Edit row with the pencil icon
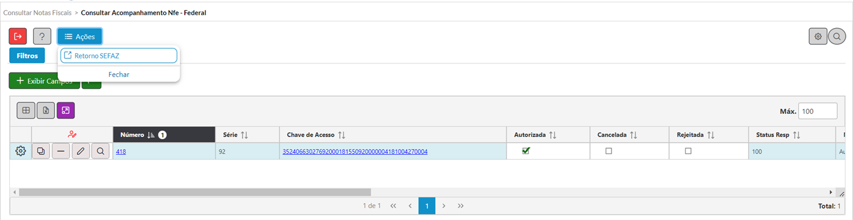Image resolution: width=853 pixels, height=220 pixels. (x=80, y=151)
